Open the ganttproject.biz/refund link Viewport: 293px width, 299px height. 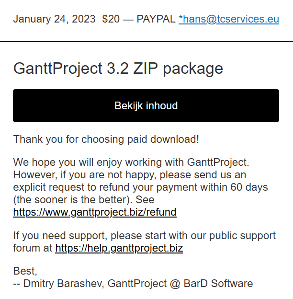[x=95, y=212]
